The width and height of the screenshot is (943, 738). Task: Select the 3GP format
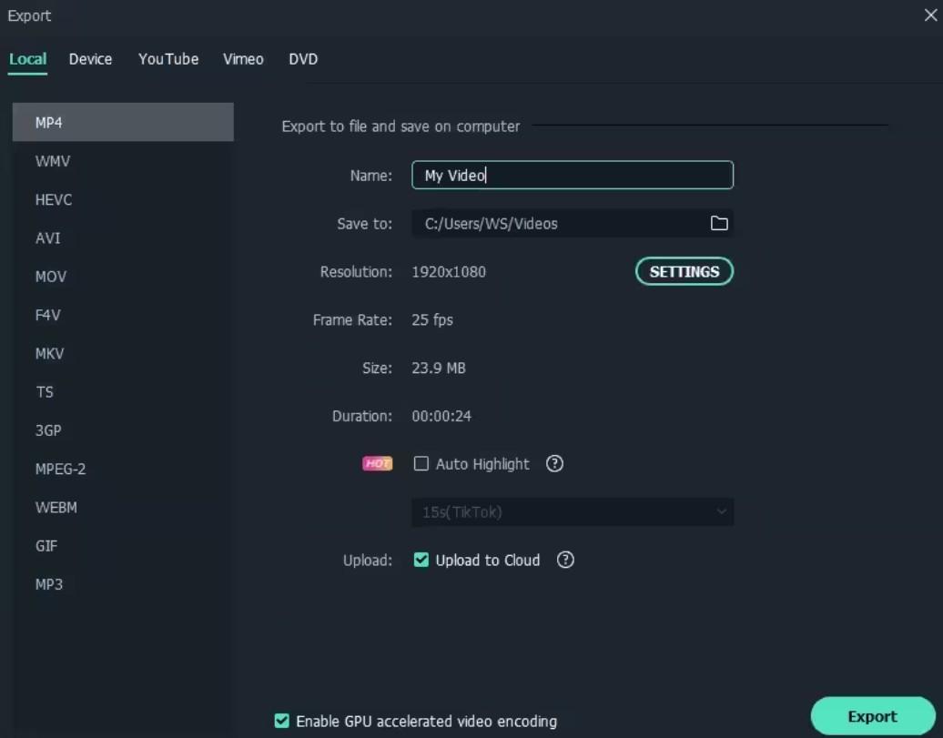point(123,430)
